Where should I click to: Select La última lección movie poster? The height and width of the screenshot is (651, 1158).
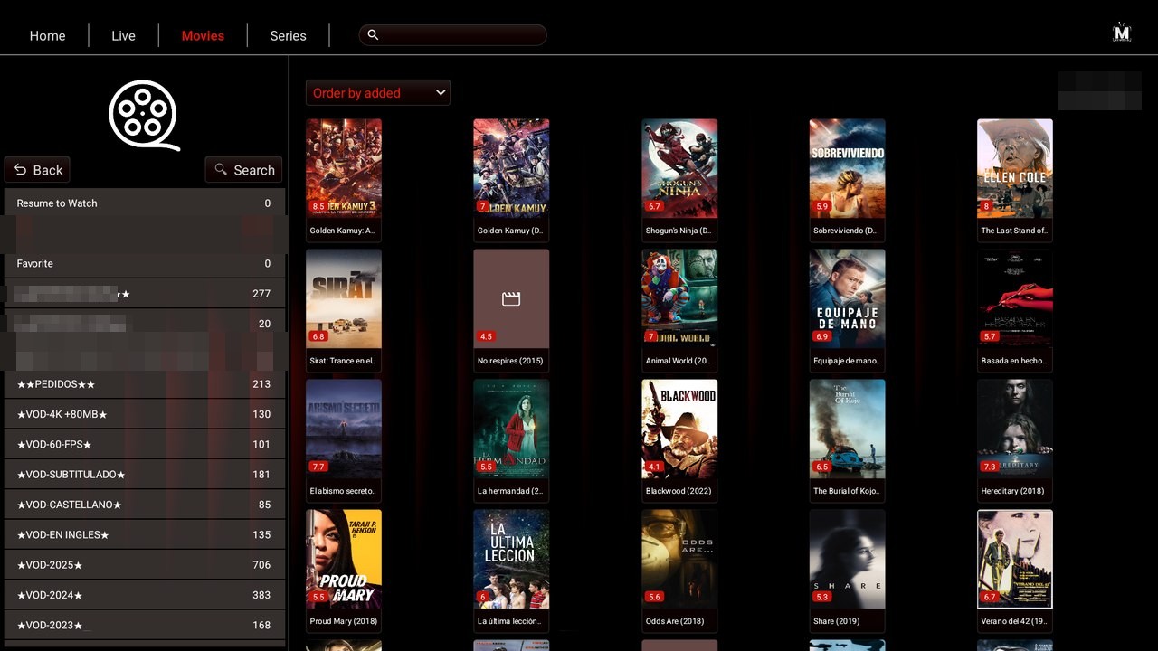(511, 559)
